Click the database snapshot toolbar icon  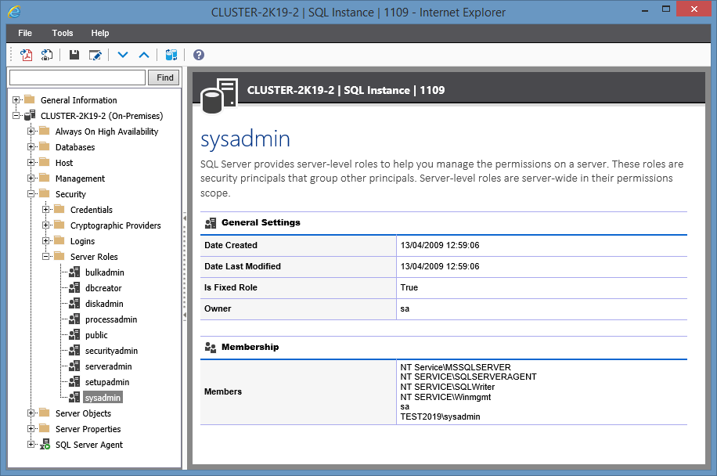[x=171, y=55]
